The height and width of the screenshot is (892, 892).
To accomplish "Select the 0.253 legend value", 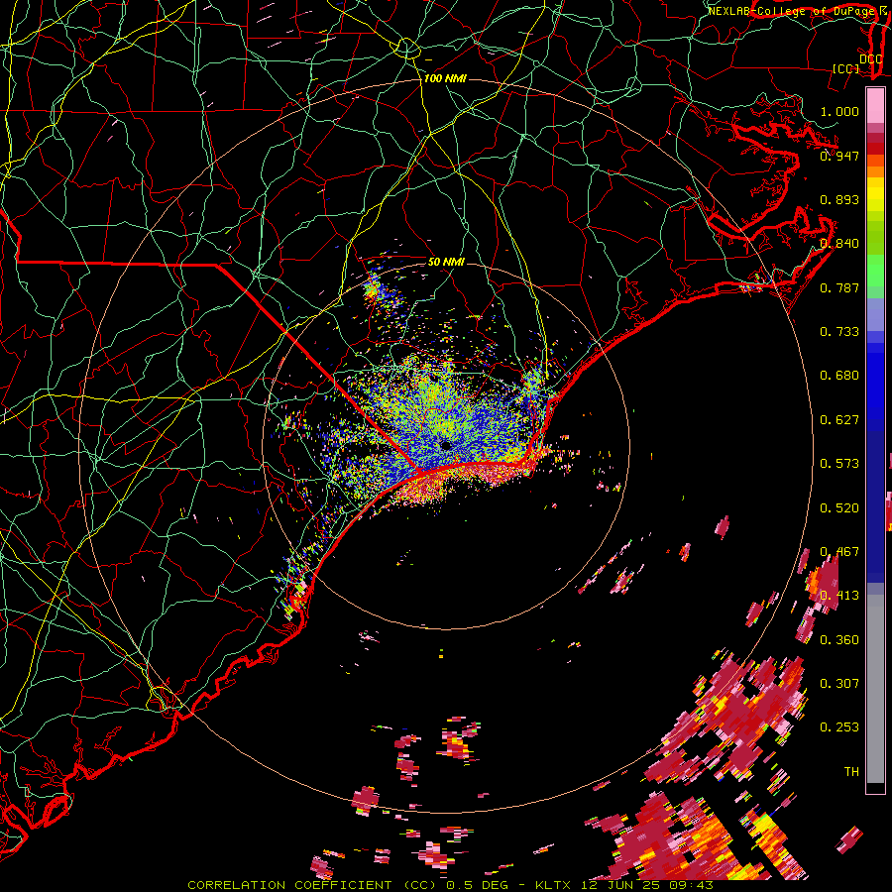I will pos(839,727).
